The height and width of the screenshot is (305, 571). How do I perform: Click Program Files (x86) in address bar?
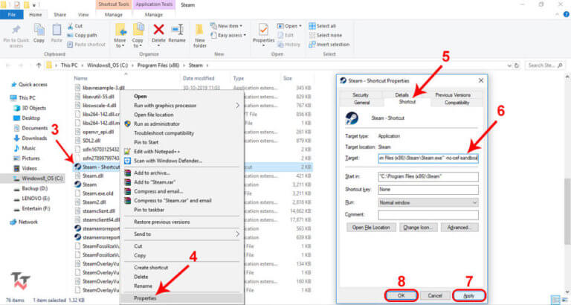(x=158, y=65)
